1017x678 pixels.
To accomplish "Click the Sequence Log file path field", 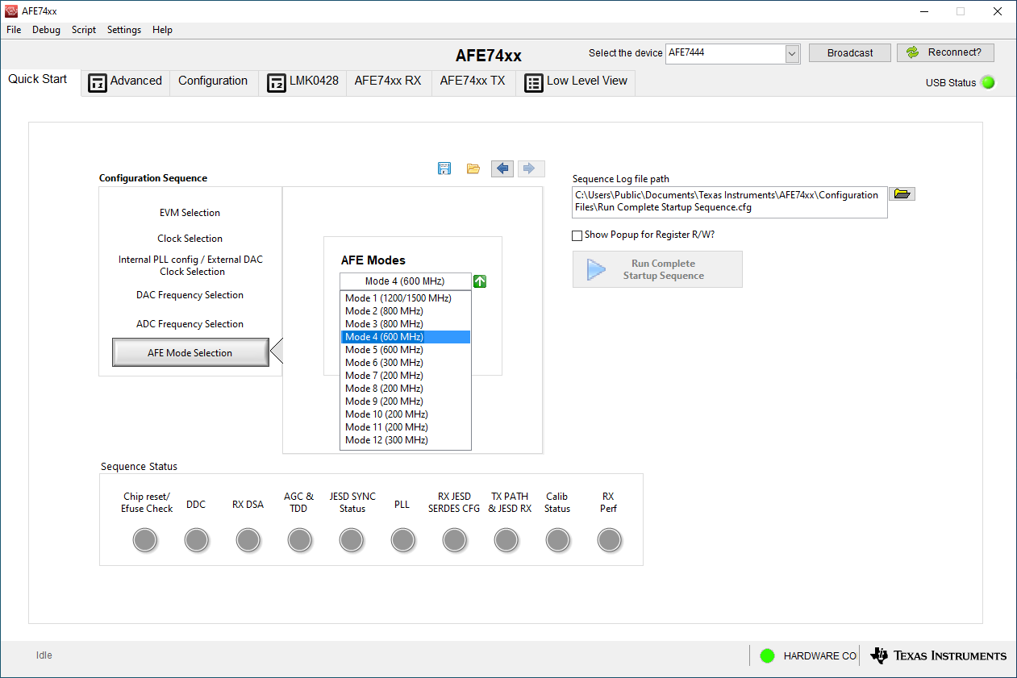I will pyautogui.click(x=730, y=202).
